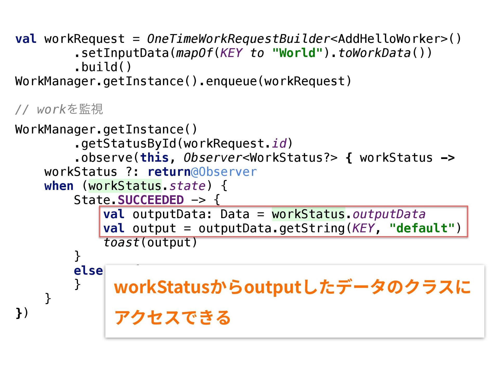Click the when keyword
This screenshot has height=374, width=499.
pyautogui.click(x=59, y=186)
